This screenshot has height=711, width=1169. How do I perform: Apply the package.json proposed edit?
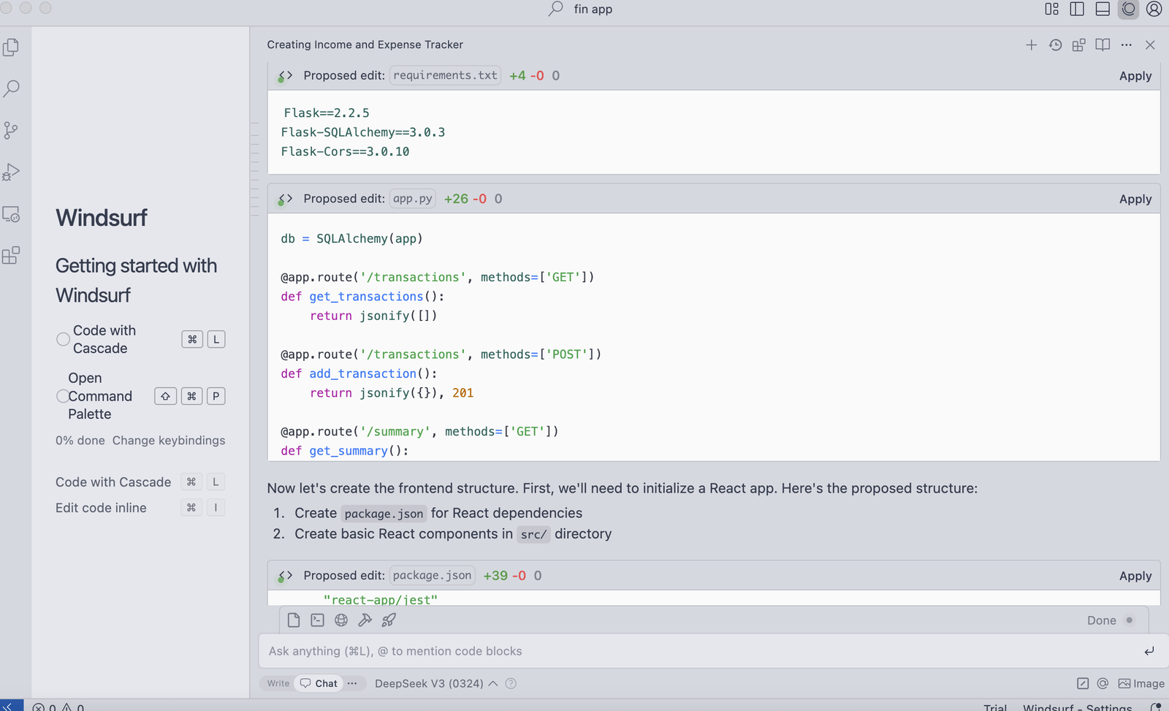pyautogui.click(x=1135, y=576)
